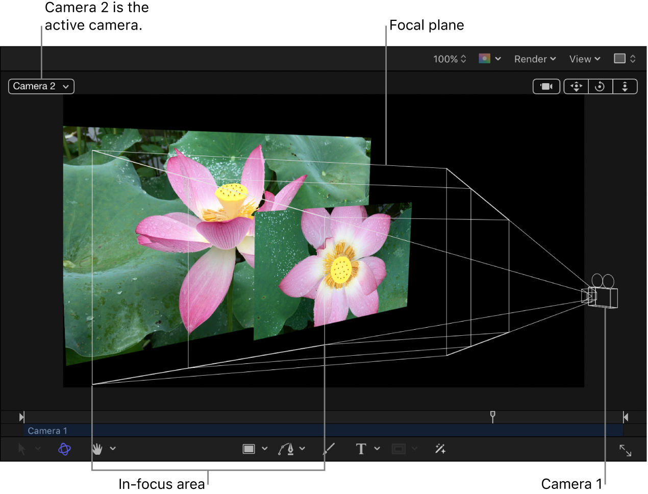Viewport: 648px width, 494px height.
Task: Open the Render menu
Action: (535, 59)
